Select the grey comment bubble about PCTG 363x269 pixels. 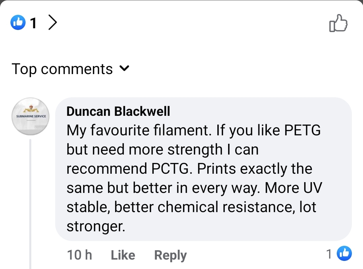tap(204, 169)
